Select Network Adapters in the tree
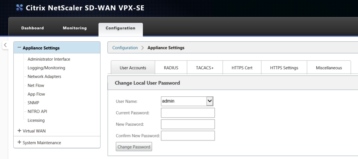Screen dimensions: 358x159 [44, 76]
